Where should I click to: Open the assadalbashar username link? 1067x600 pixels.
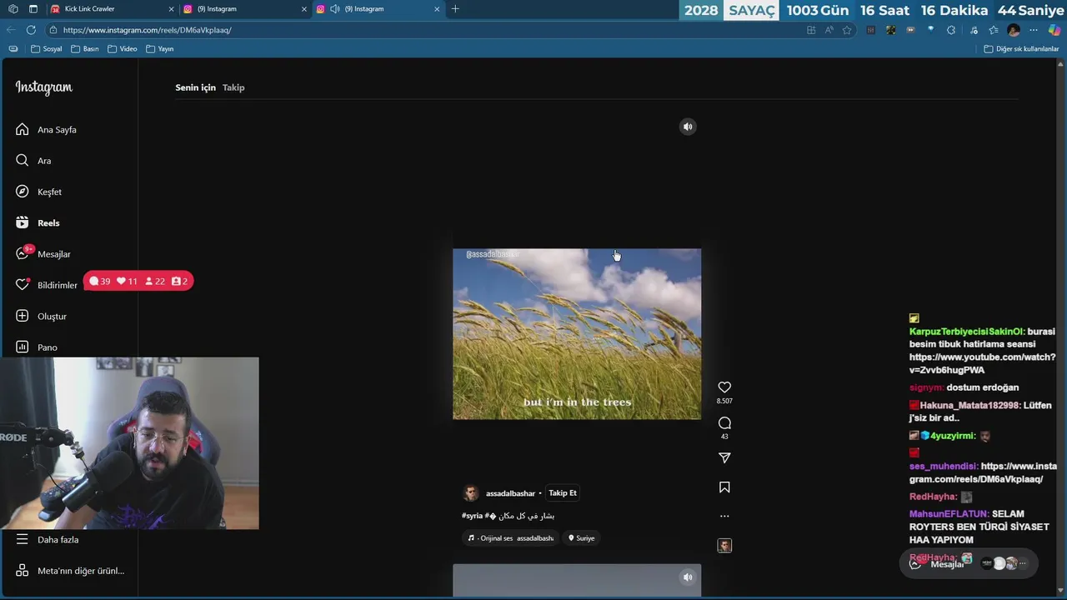510,493
